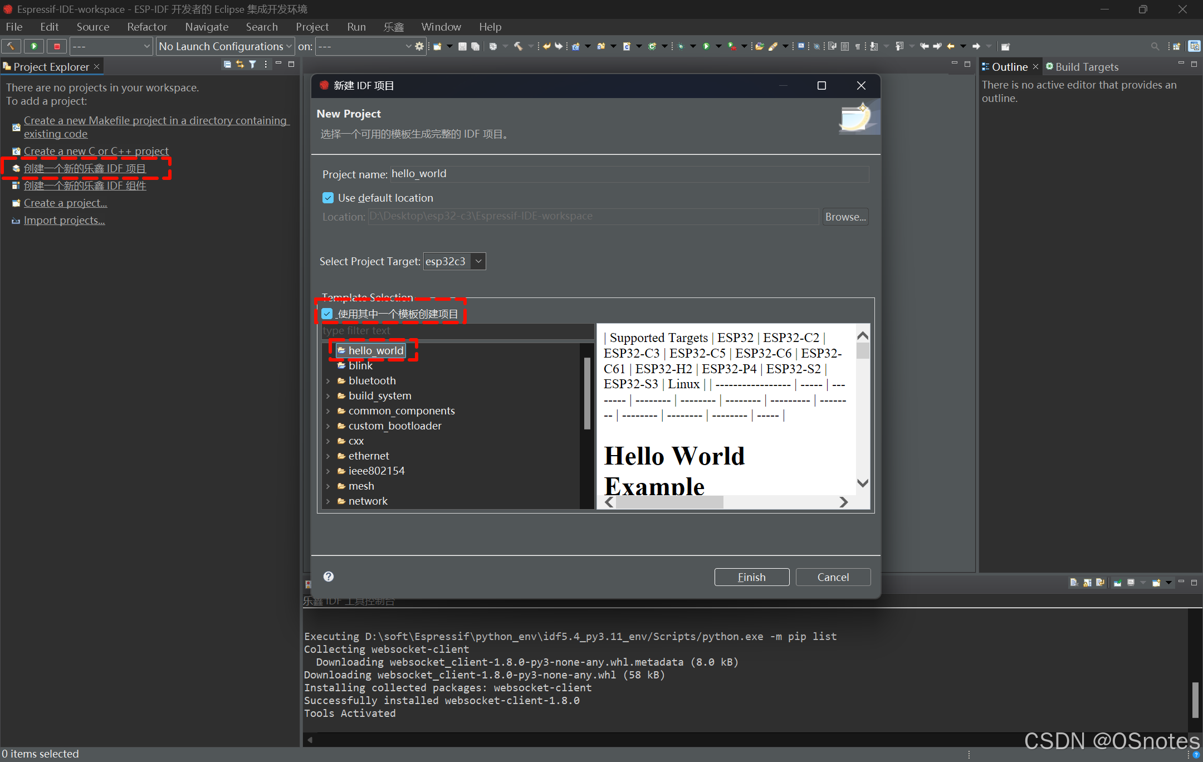
Task: Click Collapse All in Project Explorer
Action: coord(227,65)
